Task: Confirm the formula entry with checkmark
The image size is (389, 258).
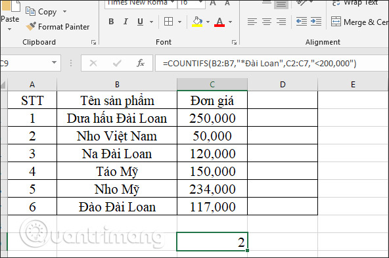Action: click(x=117, y=64)
